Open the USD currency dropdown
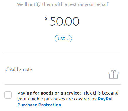The image size is (128, 111). coord(63,39)
